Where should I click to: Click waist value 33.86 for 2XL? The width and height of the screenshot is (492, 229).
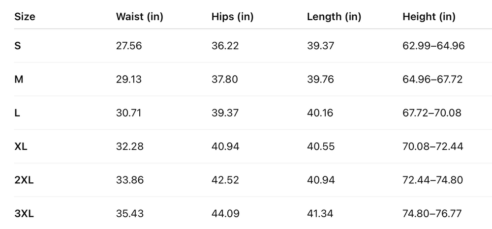130,180
